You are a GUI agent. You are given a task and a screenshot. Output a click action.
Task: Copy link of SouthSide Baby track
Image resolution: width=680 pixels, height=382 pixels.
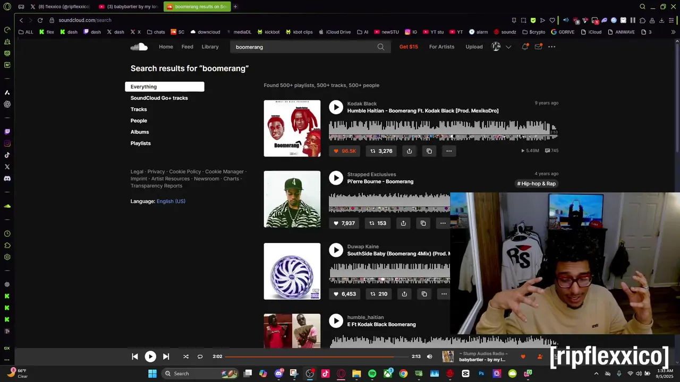424,294
